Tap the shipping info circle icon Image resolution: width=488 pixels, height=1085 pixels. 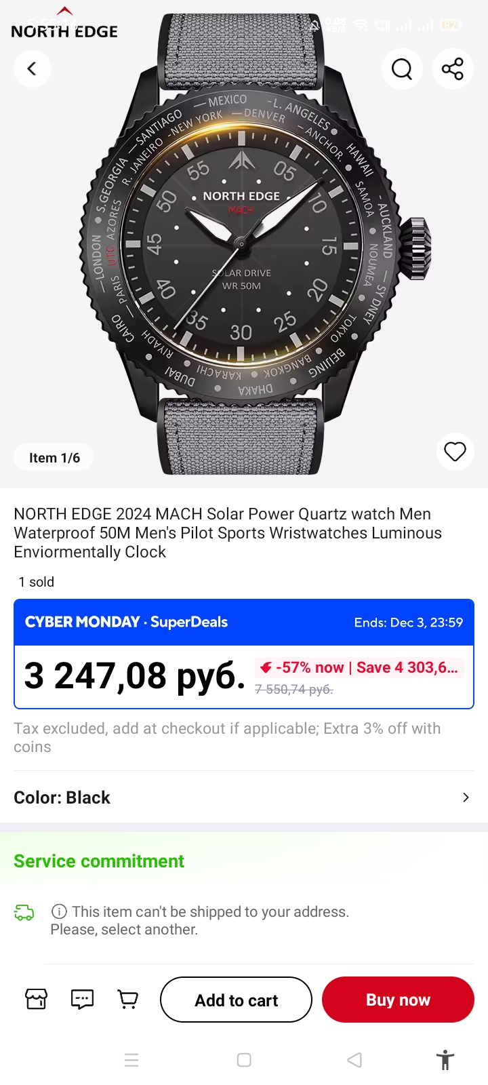coord(60,911)
